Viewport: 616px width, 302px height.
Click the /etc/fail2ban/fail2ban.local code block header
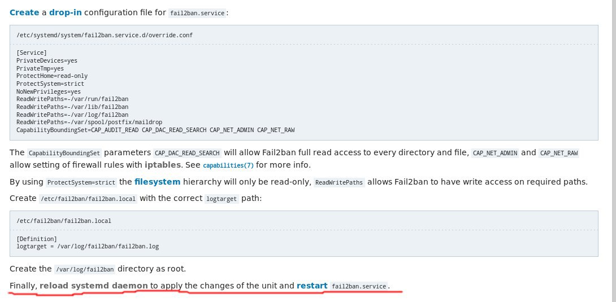coord(64,221)
